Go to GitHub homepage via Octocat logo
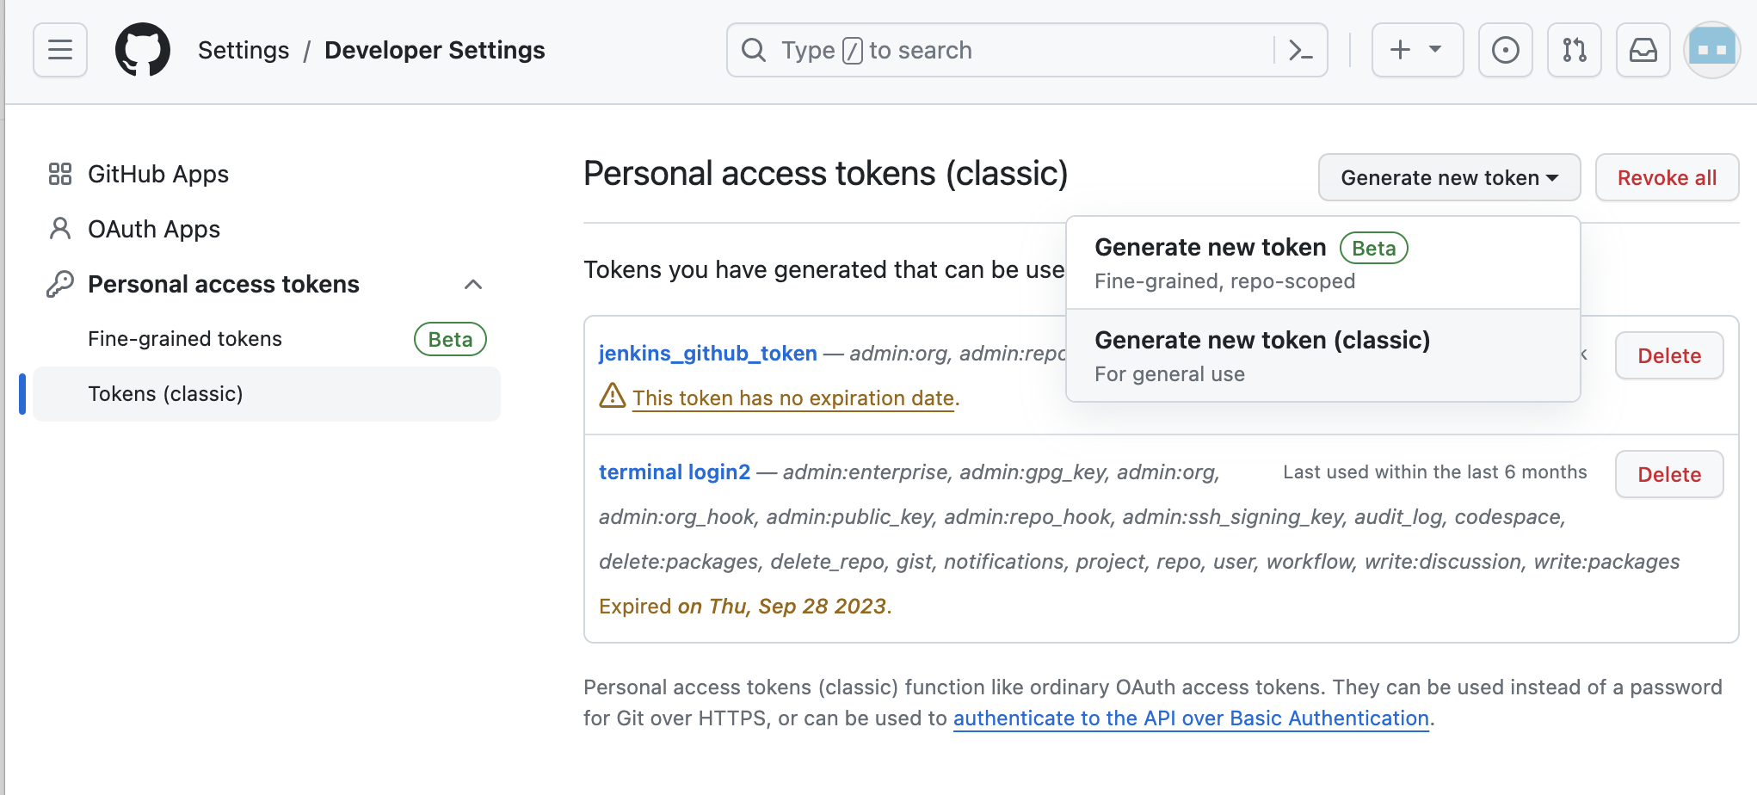The height and width of the screenshot is (795, 1757). [x=143, y=50]
